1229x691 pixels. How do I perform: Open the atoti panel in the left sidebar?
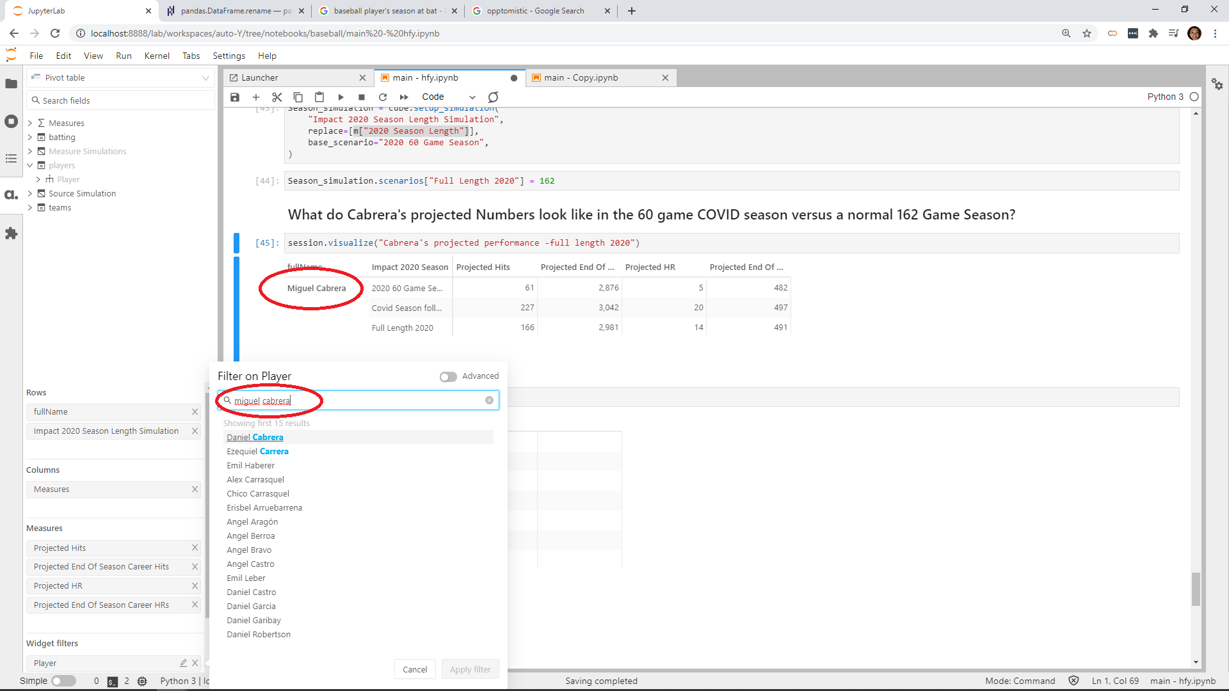(x=11, y=195)
